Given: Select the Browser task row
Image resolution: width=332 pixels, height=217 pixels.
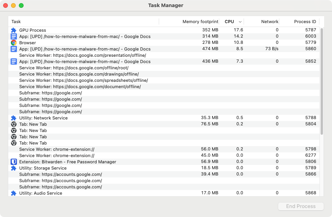Looking at the screenshot, I should (x=164, y=43).
